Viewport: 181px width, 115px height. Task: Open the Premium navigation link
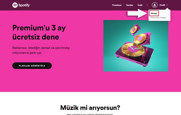[x=117, y=5]
